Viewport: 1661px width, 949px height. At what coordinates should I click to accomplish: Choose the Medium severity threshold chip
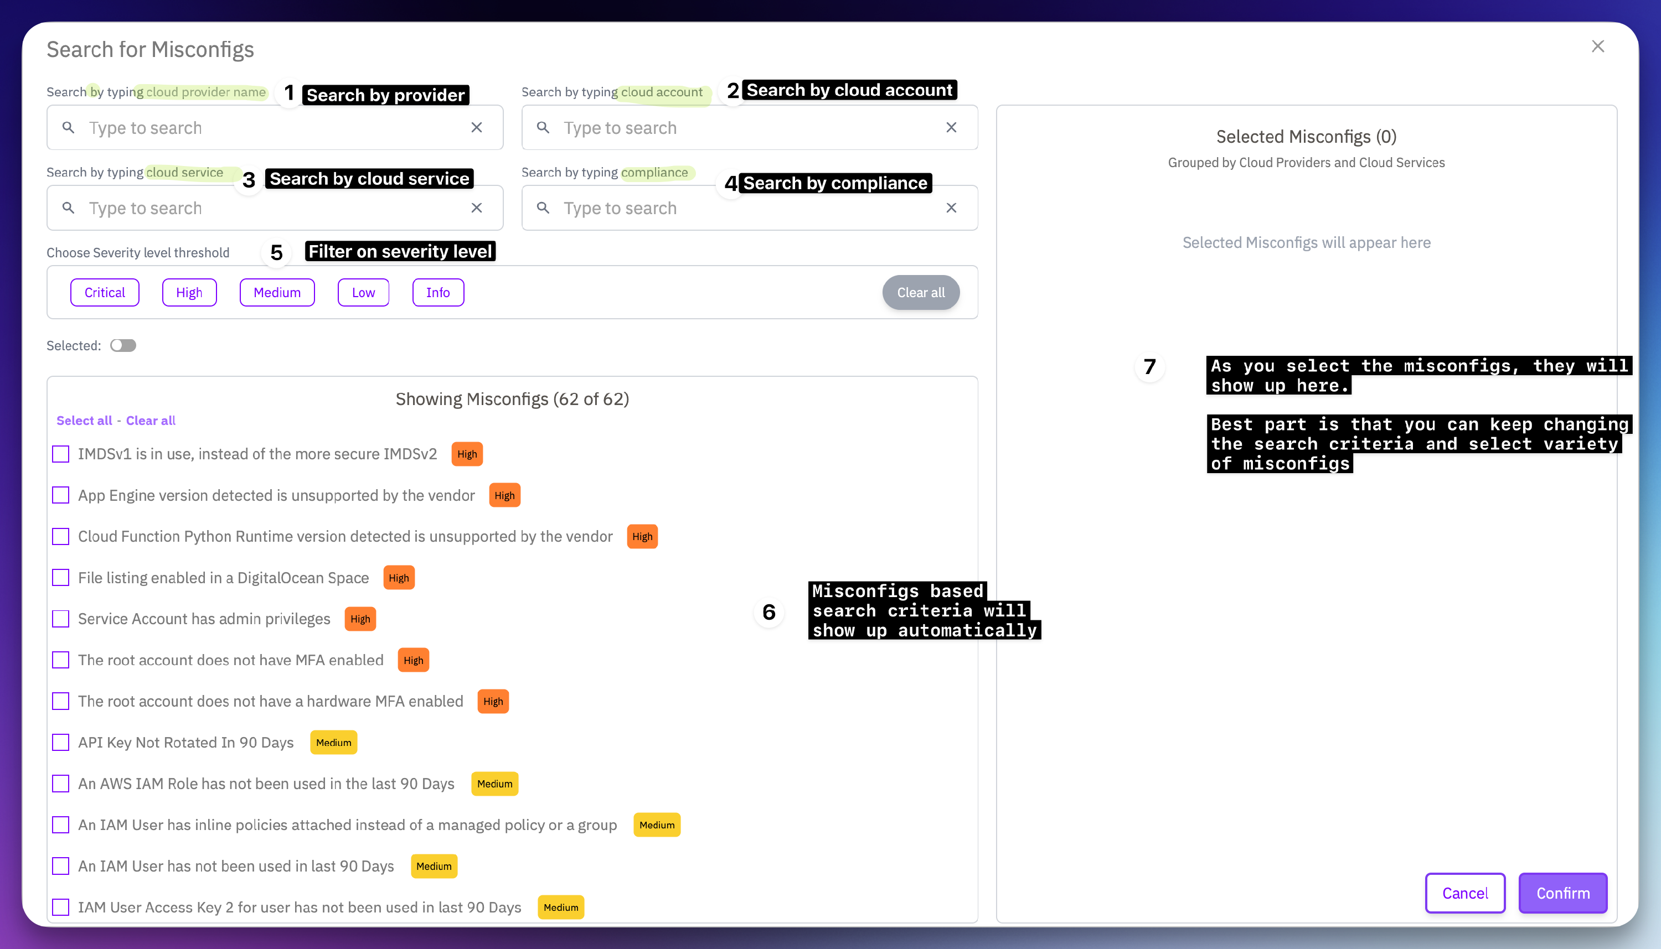277,293
